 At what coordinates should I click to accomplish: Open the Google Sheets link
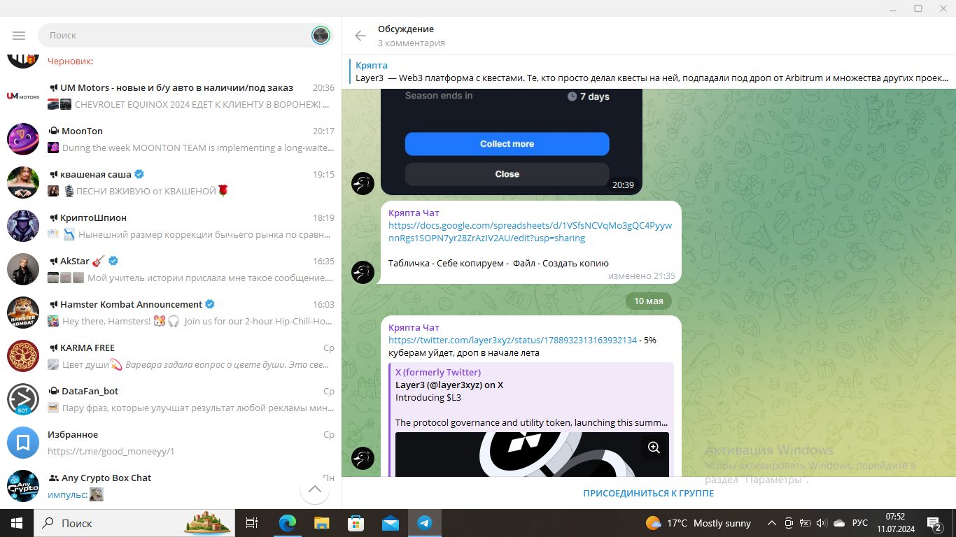pos(530,232)
